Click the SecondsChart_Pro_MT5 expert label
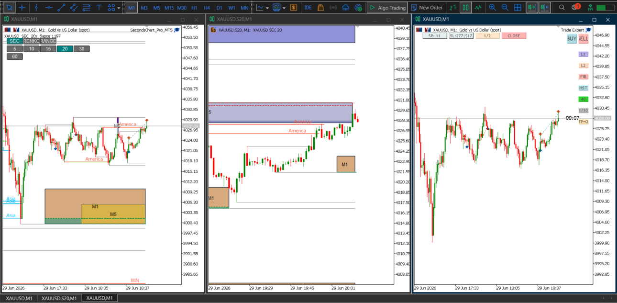 pos(151,30)
